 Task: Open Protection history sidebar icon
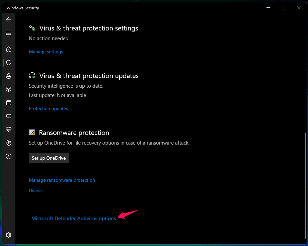pyautogui.click(x=9, y=156)
